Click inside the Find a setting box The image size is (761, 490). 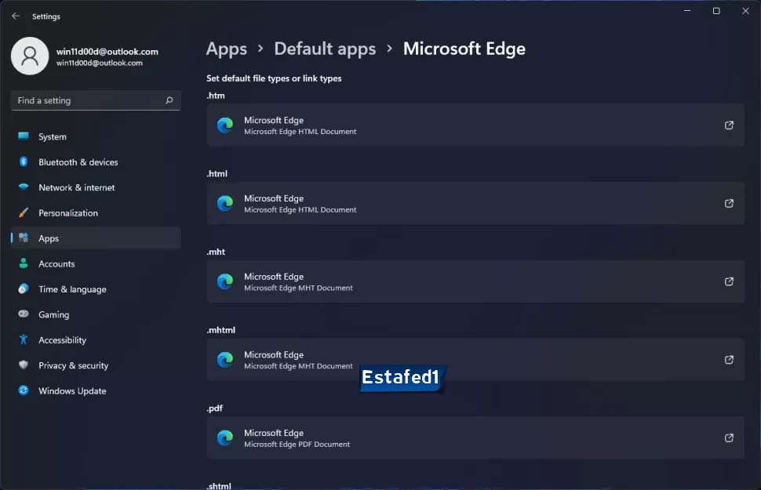[86, 100]
